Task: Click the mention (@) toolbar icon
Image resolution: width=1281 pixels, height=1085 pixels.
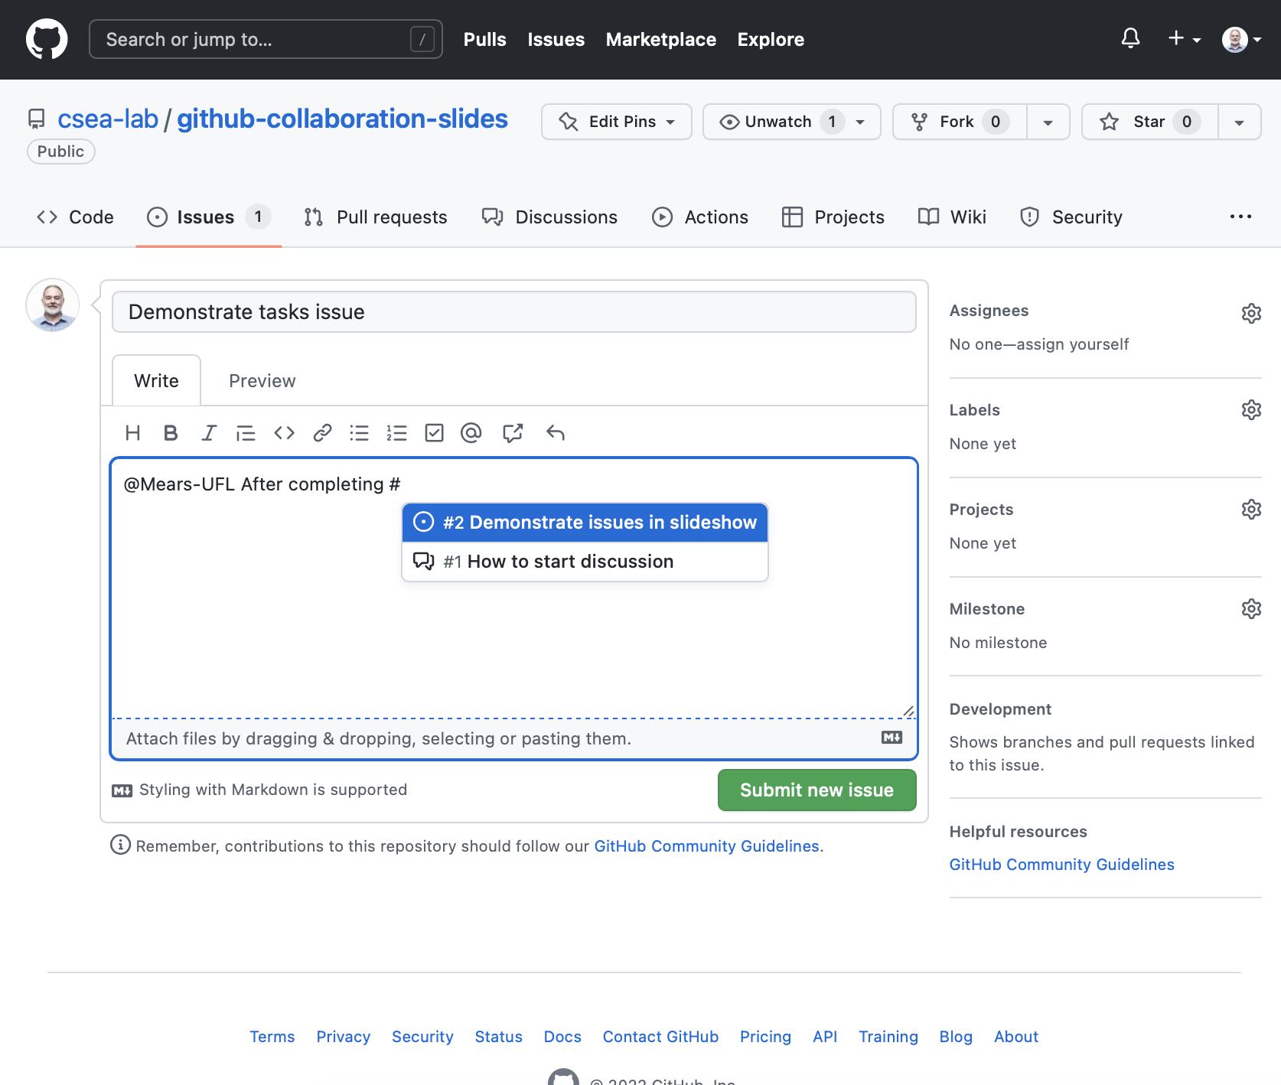Action: pos(471,433)
